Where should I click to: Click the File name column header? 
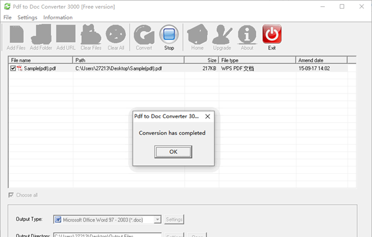pyautogui.click(x=40, y=60)
